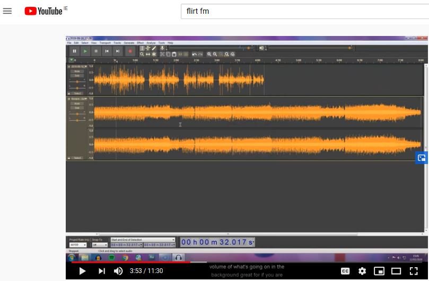Image resolution: width=429 pixels, height=281 pixels.
Task: Open the YouTube hamburger guide menu
Action: point(7,11)
